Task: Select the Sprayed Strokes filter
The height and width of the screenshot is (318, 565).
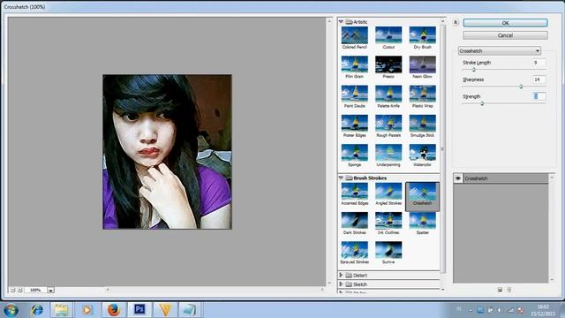Action: click(355, 250)
